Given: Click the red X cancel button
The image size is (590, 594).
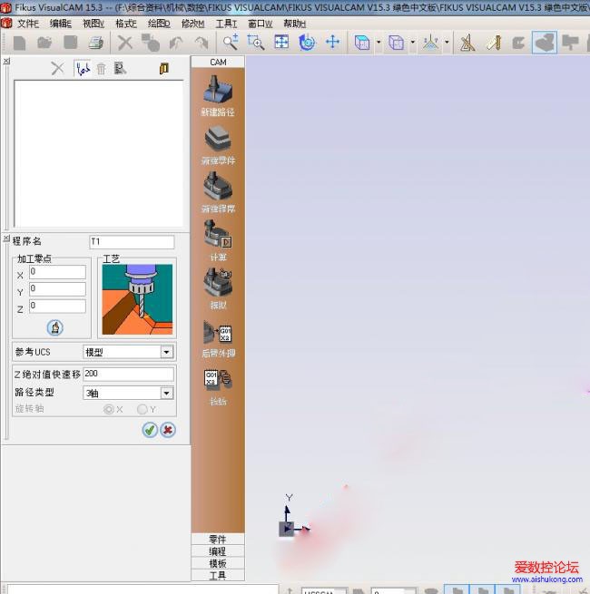Looking at the screenshot, I should 168,430.
